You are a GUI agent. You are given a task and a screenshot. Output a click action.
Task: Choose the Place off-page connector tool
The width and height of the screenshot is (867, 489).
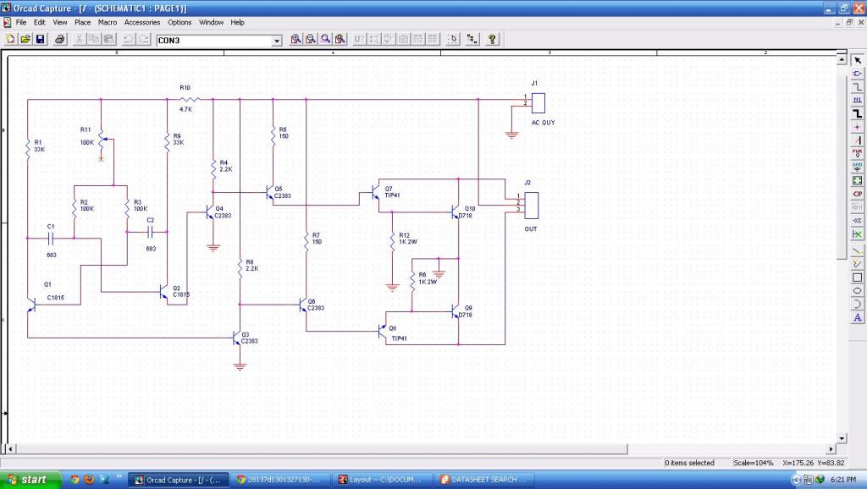pyautogui.click(x=857, y=221)
